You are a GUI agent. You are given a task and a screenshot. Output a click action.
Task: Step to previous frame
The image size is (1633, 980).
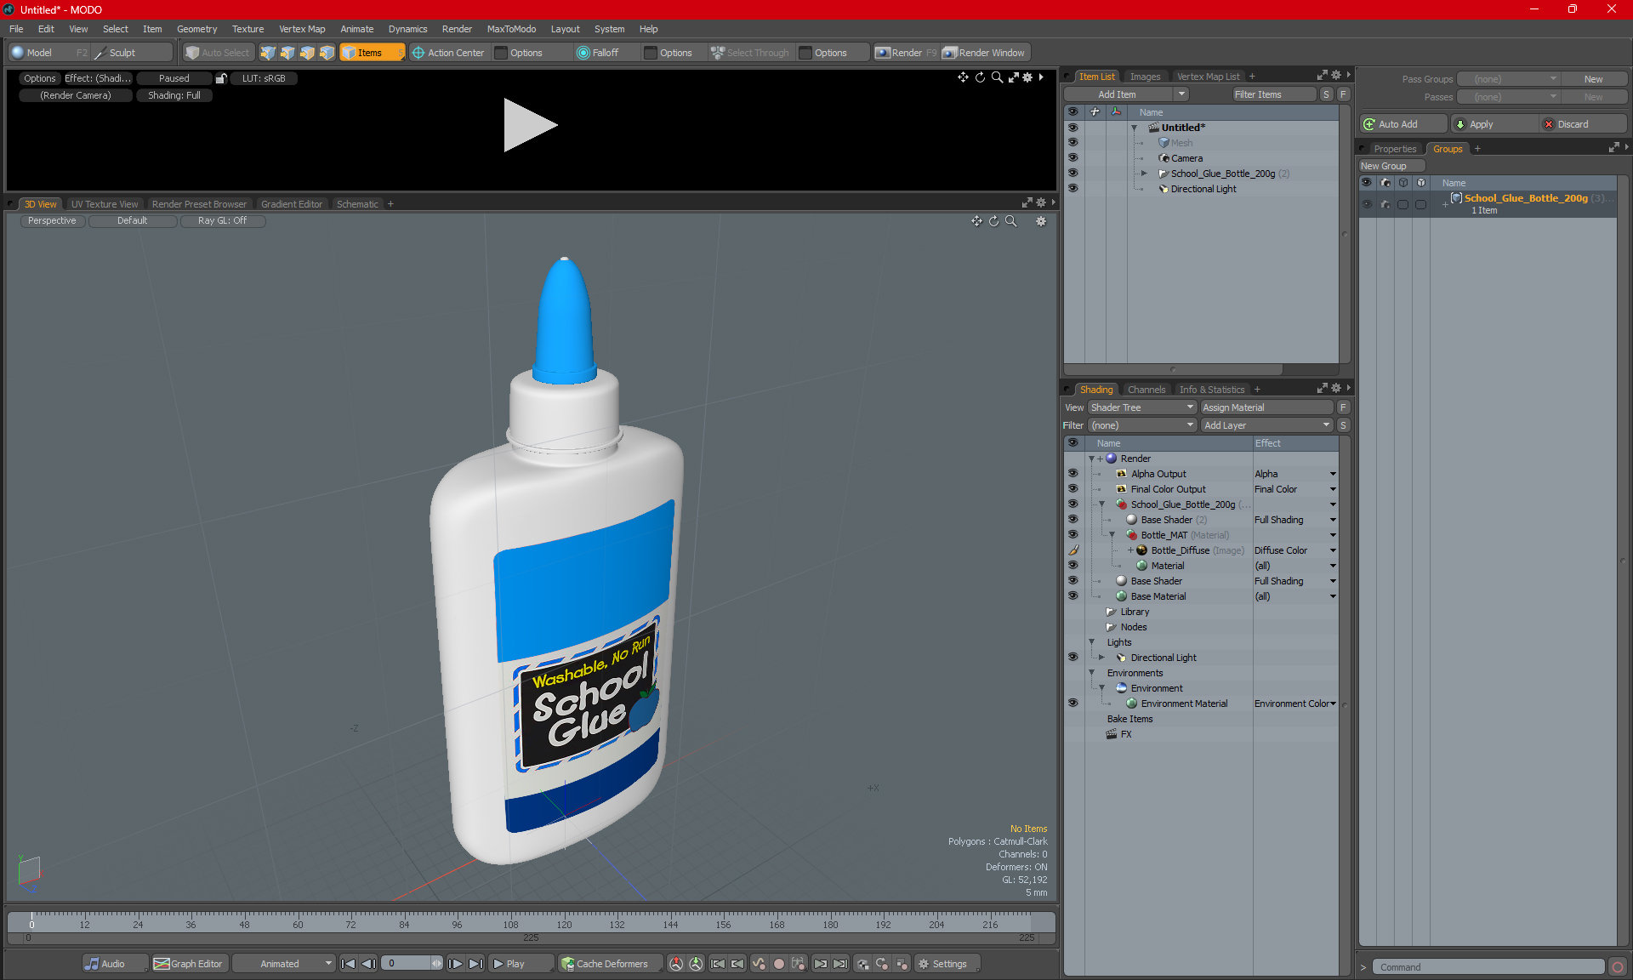[x=368, y=964]
